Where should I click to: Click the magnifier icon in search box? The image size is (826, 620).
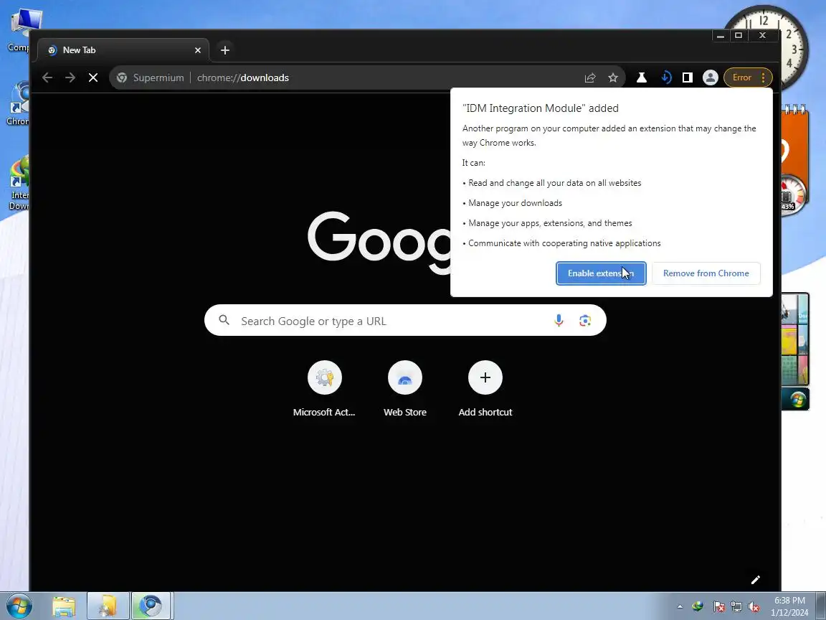click(224, 320)
